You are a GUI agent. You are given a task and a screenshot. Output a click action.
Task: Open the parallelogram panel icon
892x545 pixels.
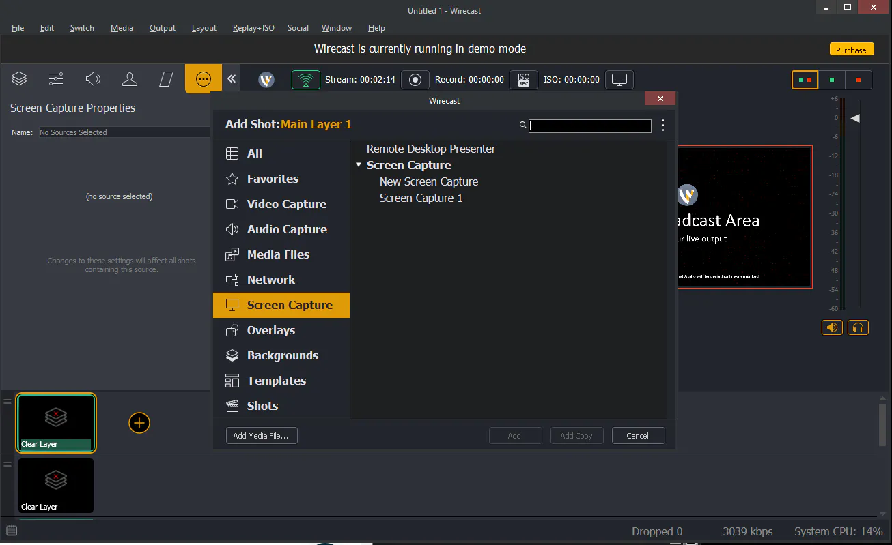point(166,79)
